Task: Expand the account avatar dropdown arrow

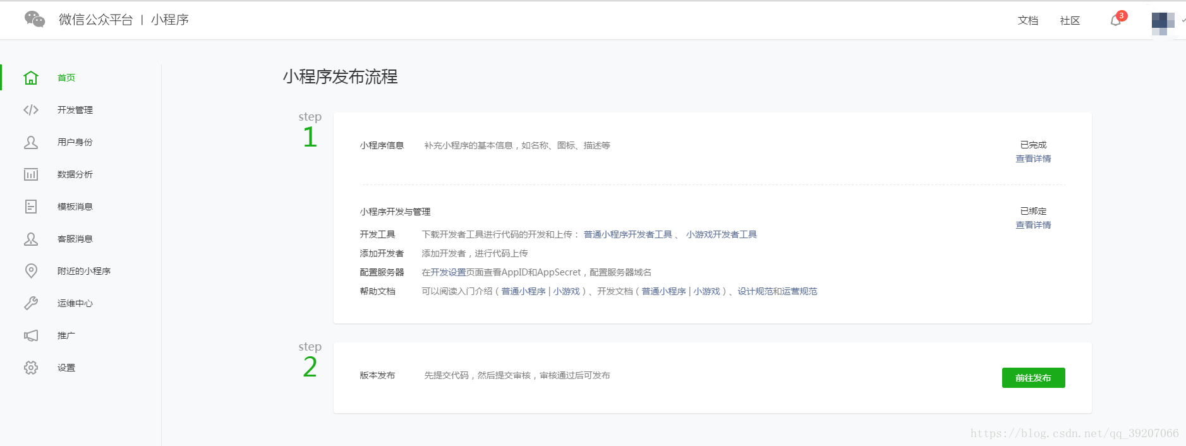Action: 1183,20
